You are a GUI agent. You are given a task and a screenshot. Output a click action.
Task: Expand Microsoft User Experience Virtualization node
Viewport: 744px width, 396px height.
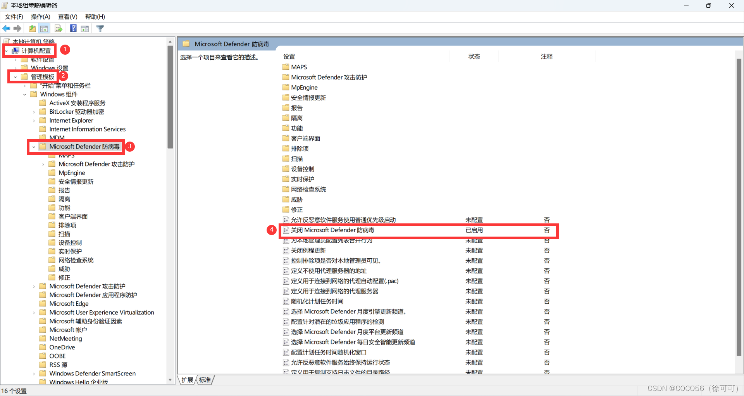pos(34,313)
